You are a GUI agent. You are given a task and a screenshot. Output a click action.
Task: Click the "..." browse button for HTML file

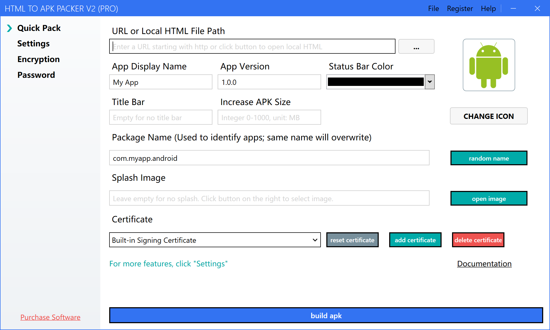(416, 46)
